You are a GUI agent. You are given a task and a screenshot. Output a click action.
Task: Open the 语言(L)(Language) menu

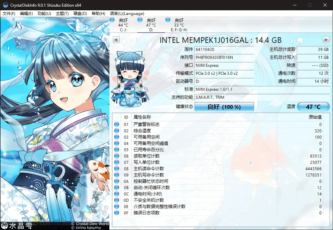(127, 14)
